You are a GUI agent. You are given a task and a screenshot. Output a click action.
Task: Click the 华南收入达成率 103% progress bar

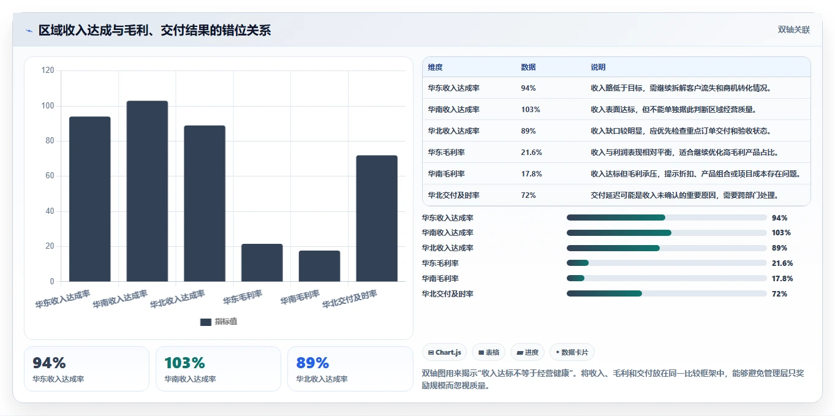pos(667,233)
